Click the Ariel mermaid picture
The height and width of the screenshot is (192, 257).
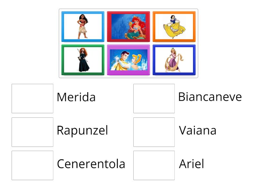(128, 26)
